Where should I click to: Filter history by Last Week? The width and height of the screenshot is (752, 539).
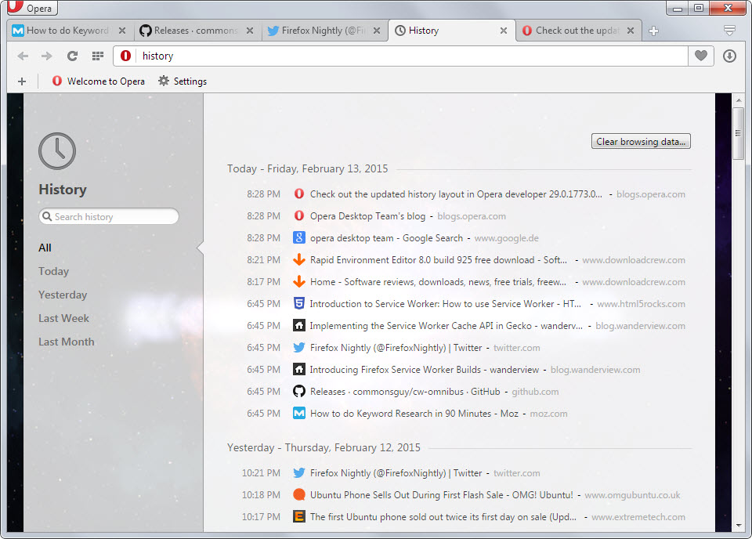pos(63,318)
